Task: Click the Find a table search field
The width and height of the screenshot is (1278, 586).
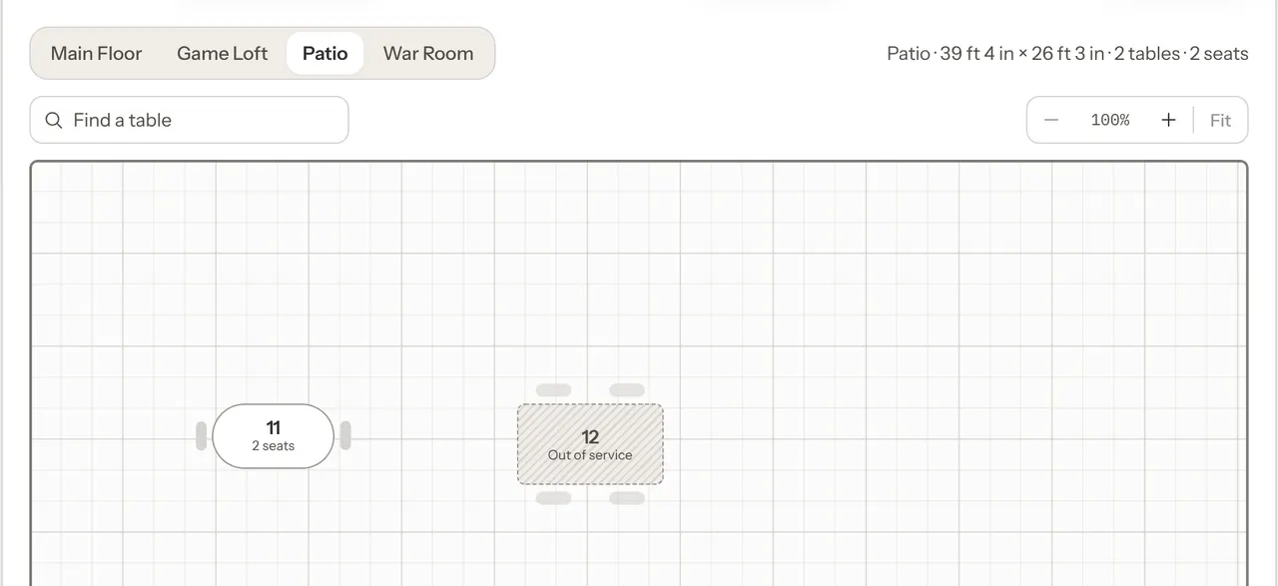Action: click(x=190, y=120)
